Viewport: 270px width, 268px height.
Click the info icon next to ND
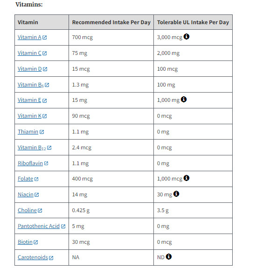click(169, 257)
